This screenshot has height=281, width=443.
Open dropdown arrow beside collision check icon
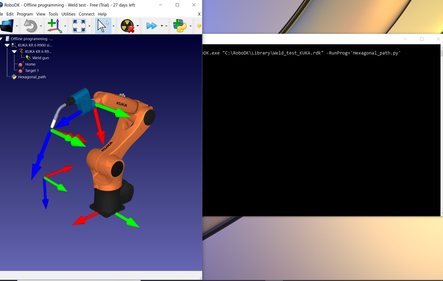138,26
